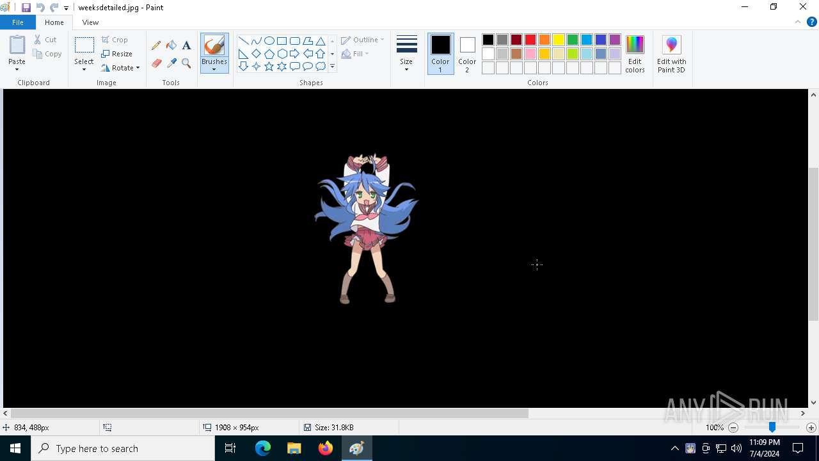
Task: Pick the red color swatch
Action: pyautogui.click(x=530, y=40)
